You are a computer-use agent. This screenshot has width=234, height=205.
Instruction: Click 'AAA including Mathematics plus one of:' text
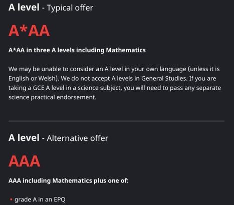click(x=69, y=180)
